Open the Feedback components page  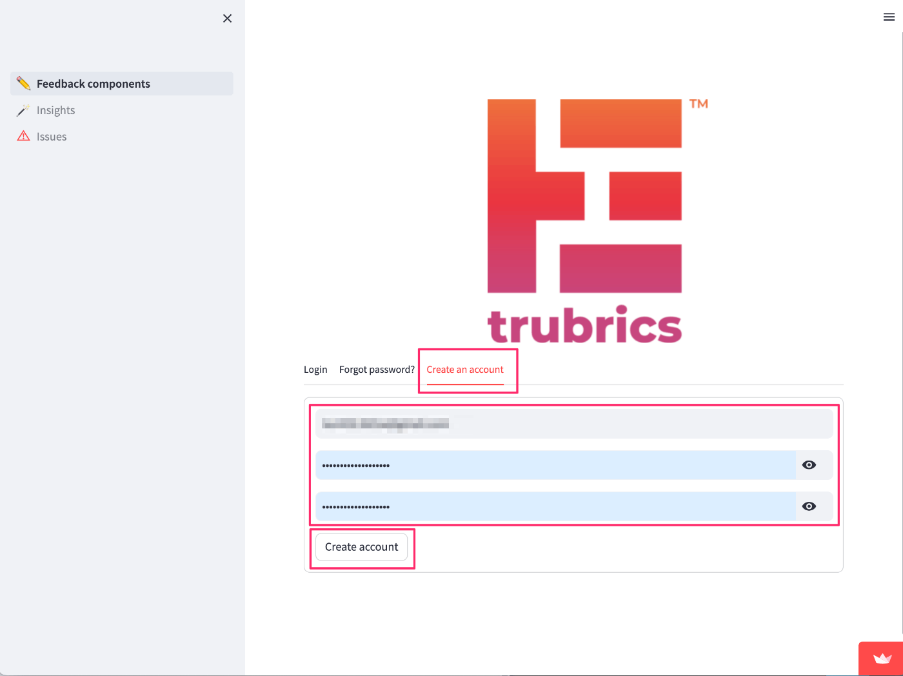pyautogui.click(x=122, y=84)
